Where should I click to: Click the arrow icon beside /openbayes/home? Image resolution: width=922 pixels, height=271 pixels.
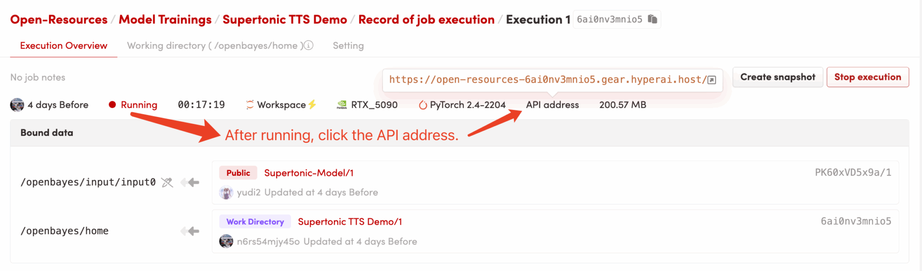click(x=190, y=231)
